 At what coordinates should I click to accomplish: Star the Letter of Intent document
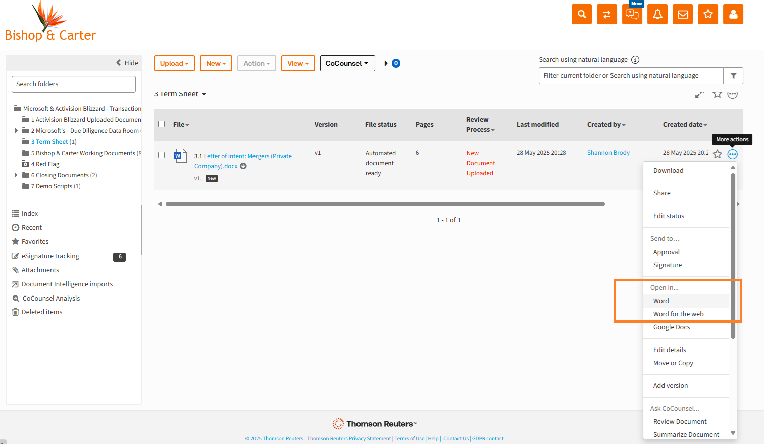click(718, 154)
